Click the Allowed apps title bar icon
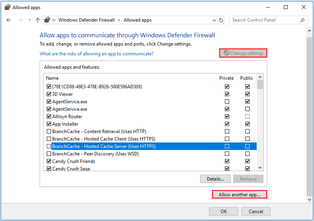Screen dimensions: 314x221 7,7
